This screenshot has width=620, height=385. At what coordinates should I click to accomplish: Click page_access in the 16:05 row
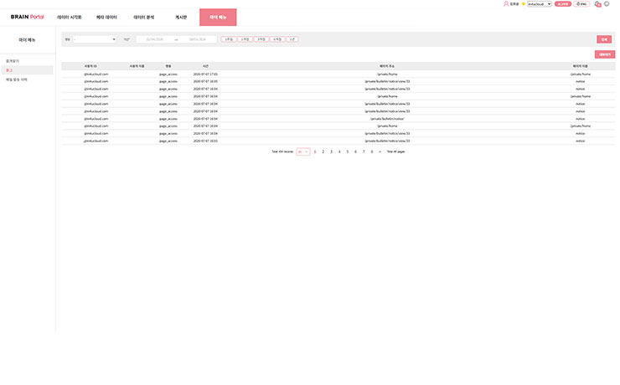(x=168, y=82)
